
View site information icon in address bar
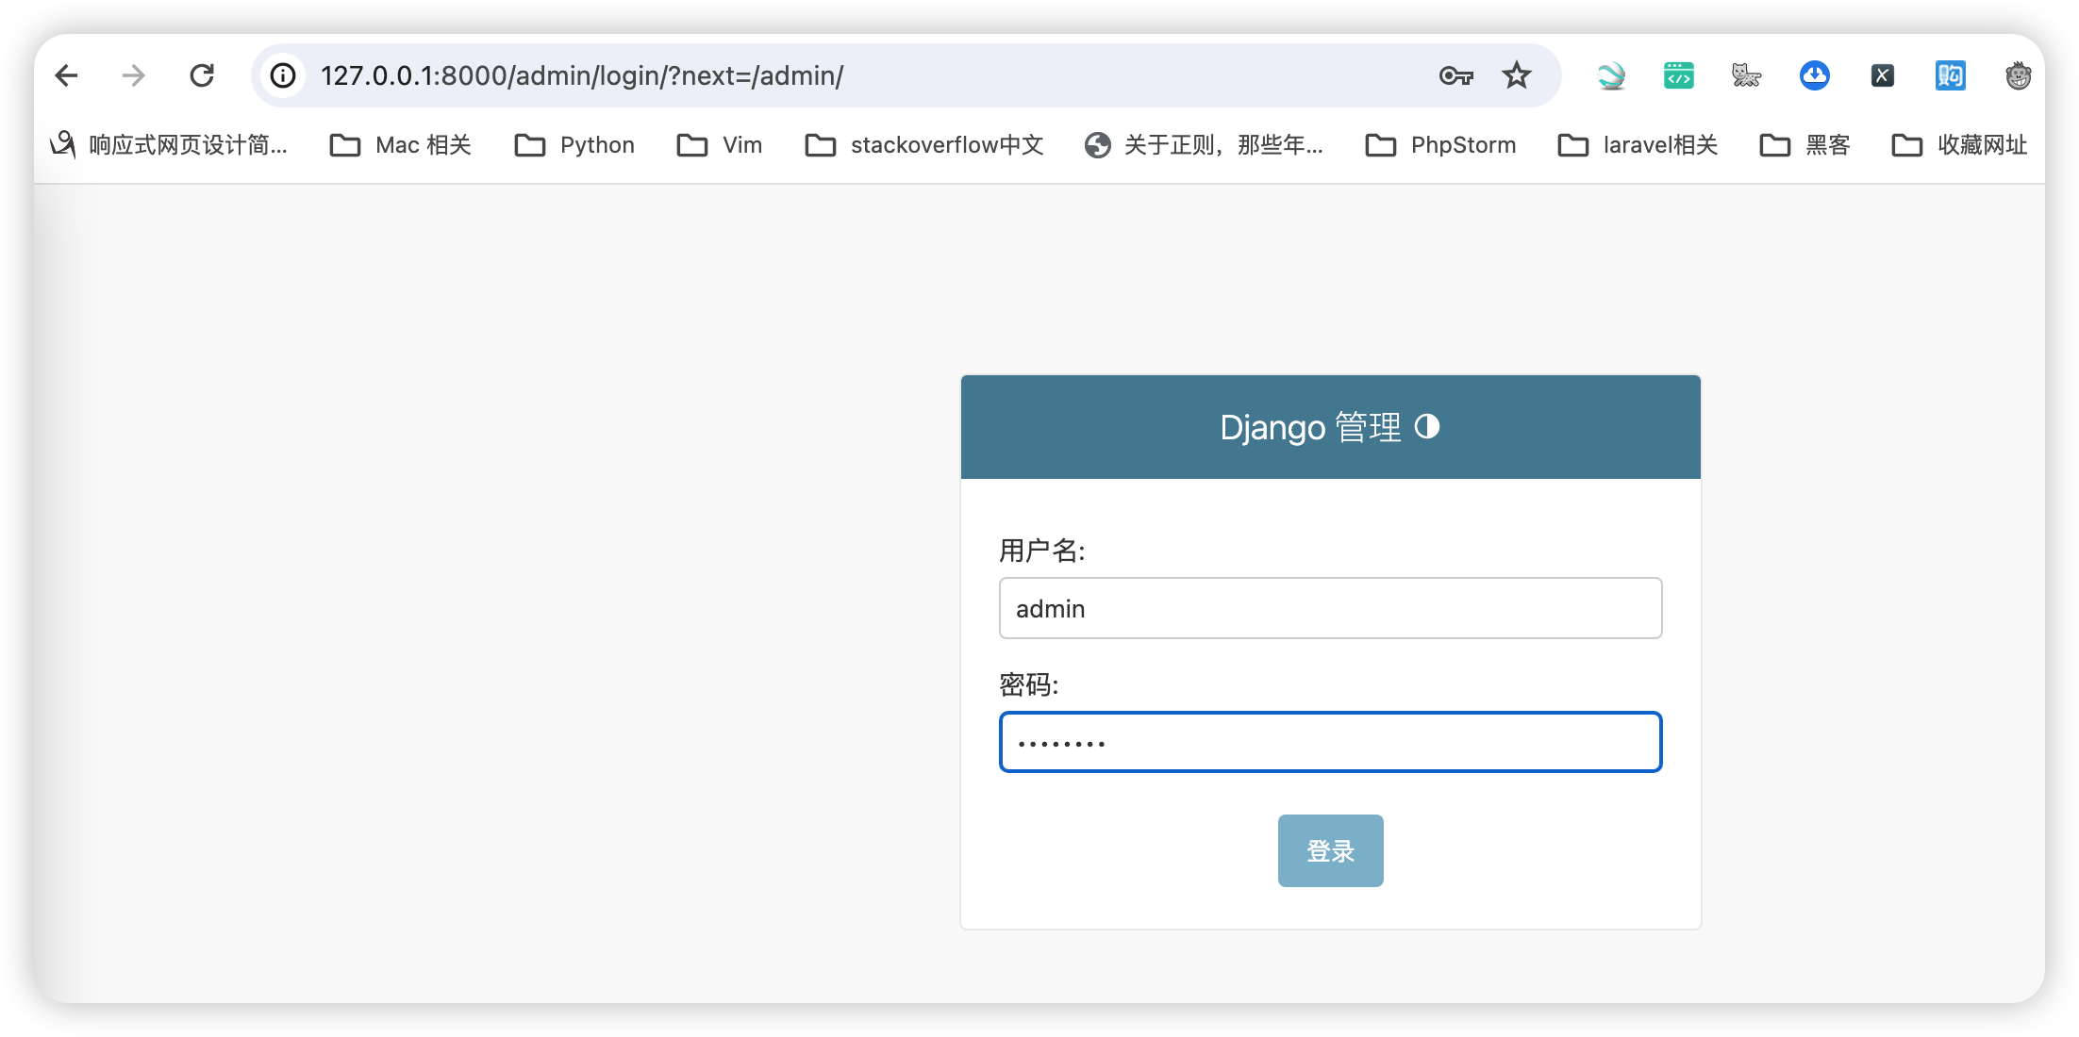point(283,75)
